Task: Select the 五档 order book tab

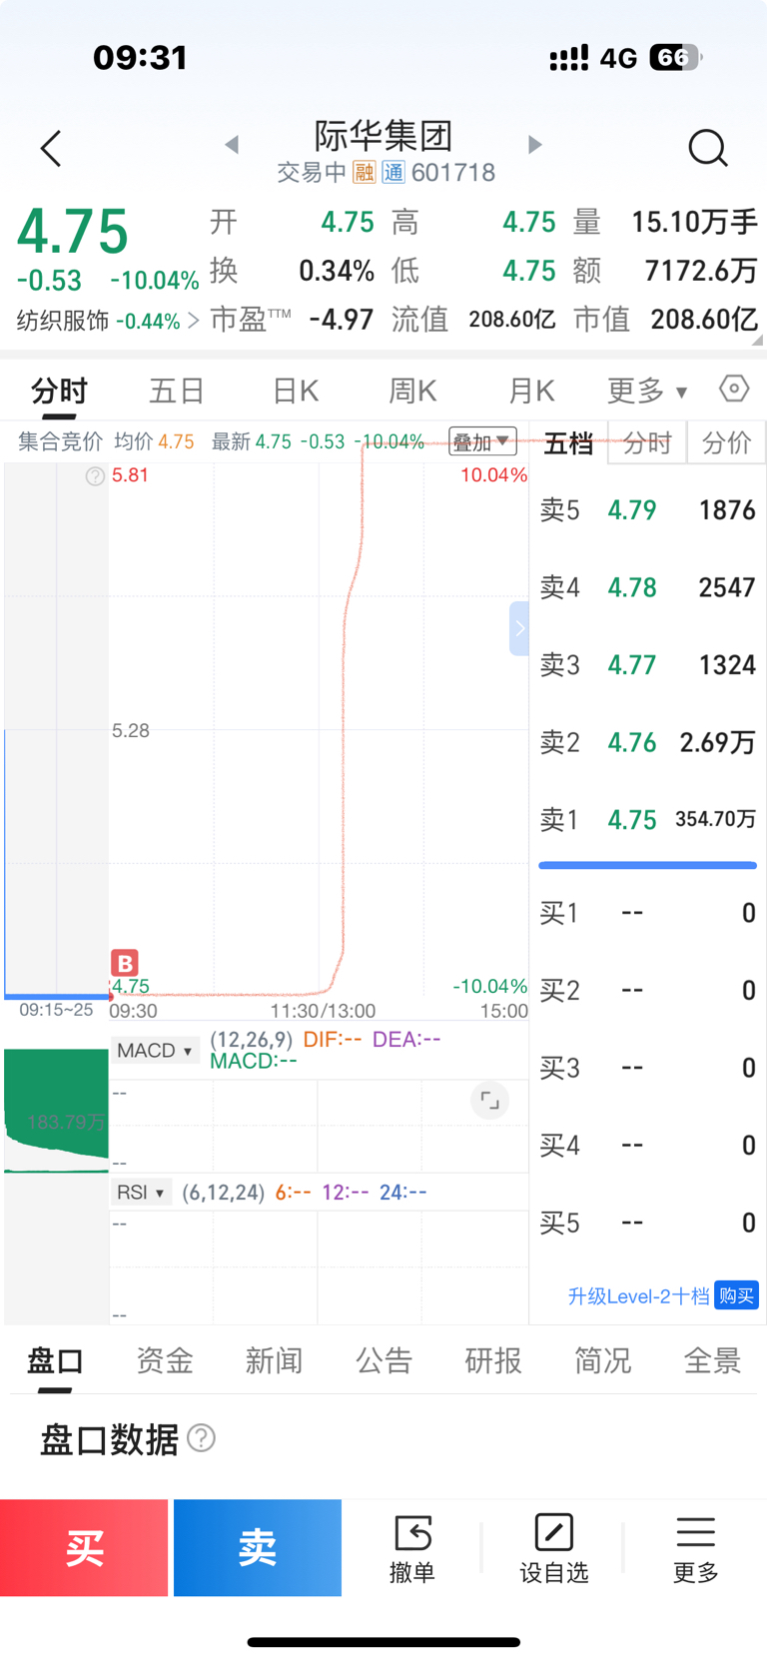Action: coord(568,442)
